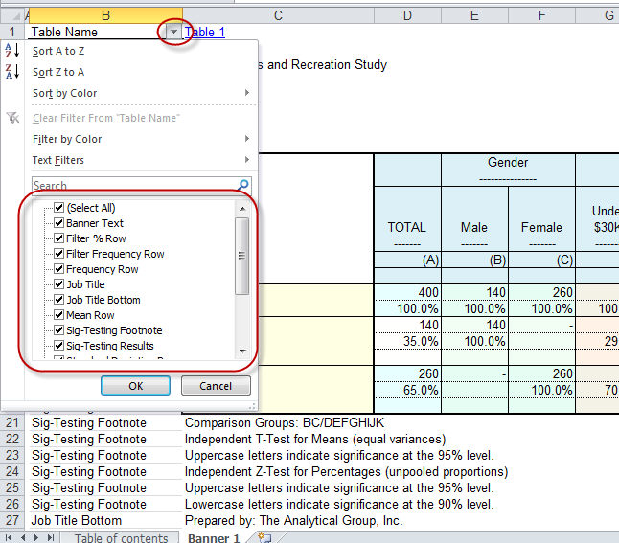Select column C header
This screenshot has width=619, height=543.
pos(278,15)
